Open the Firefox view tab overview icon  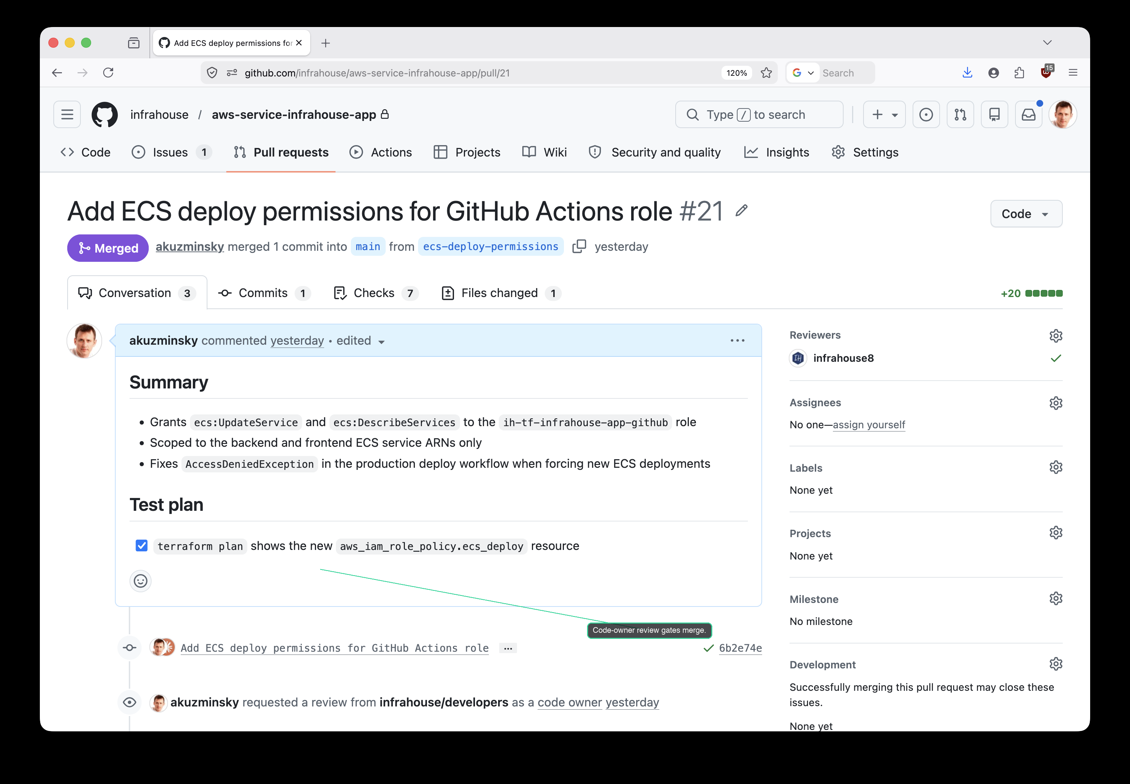pyautogui.click(x=134, y=43)
